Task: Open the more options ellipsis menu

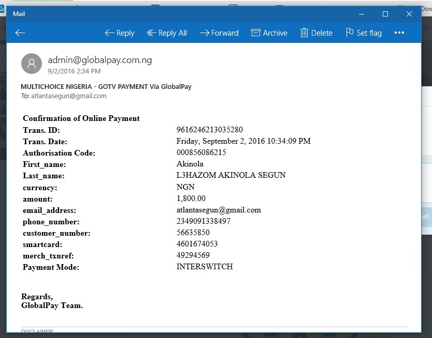Action: coord(399,33)
